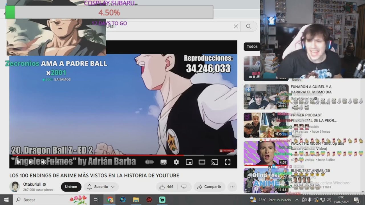Screen dimensions: 365x205
Task: Seek along the red video progress bar
Action: pos(123,155)
